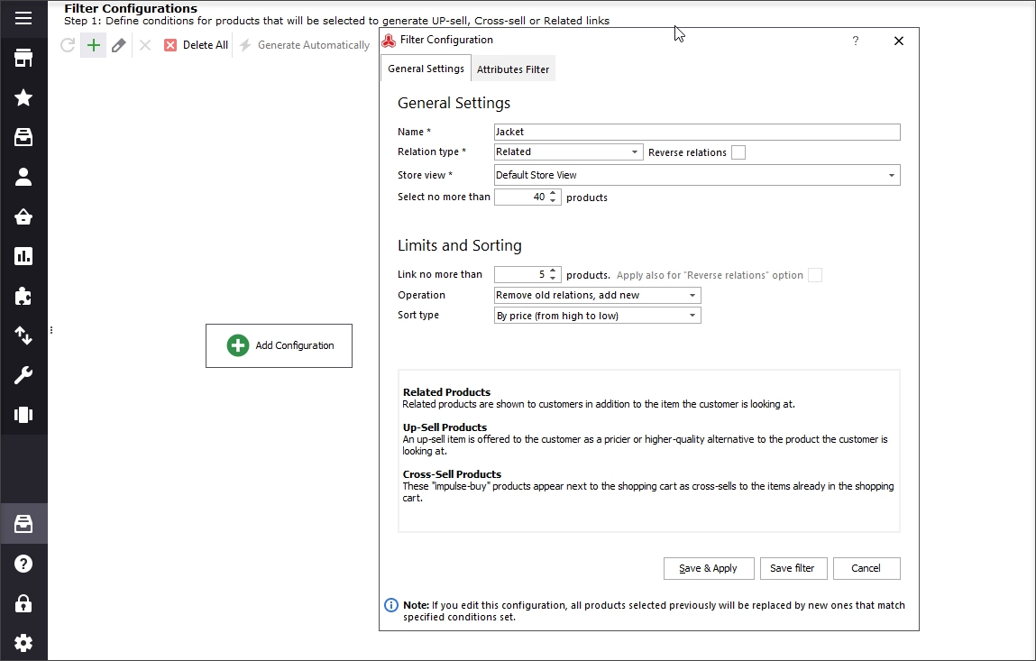The height and width of the screenshot is (661, 1036).
Task: Increase the Select no more than value
Action: coord(553,193)
